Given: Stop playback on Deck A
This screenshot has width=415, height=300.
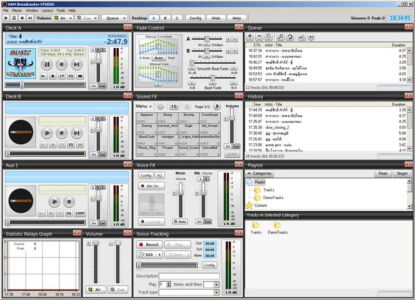Looking at the screenshot, I should tap(62, 64).
